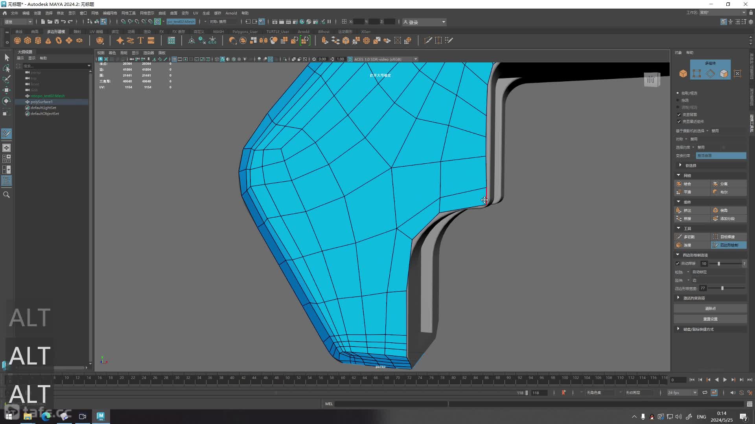Switch to the MASH shelf tab
Image resolution: width=755 pixels, height=424 pixels.
click(218, 31)
